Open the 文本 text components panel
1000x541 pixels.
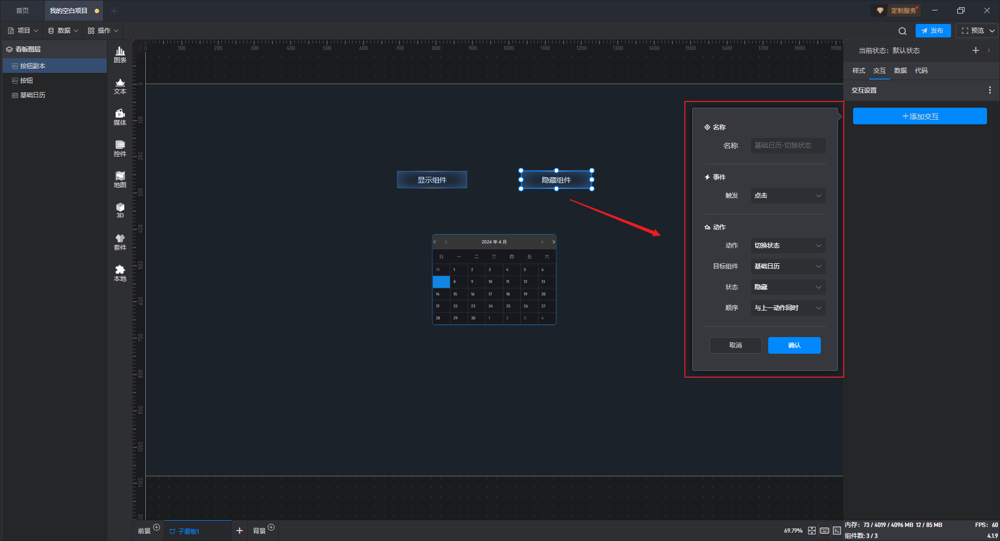tap(120, 86)
